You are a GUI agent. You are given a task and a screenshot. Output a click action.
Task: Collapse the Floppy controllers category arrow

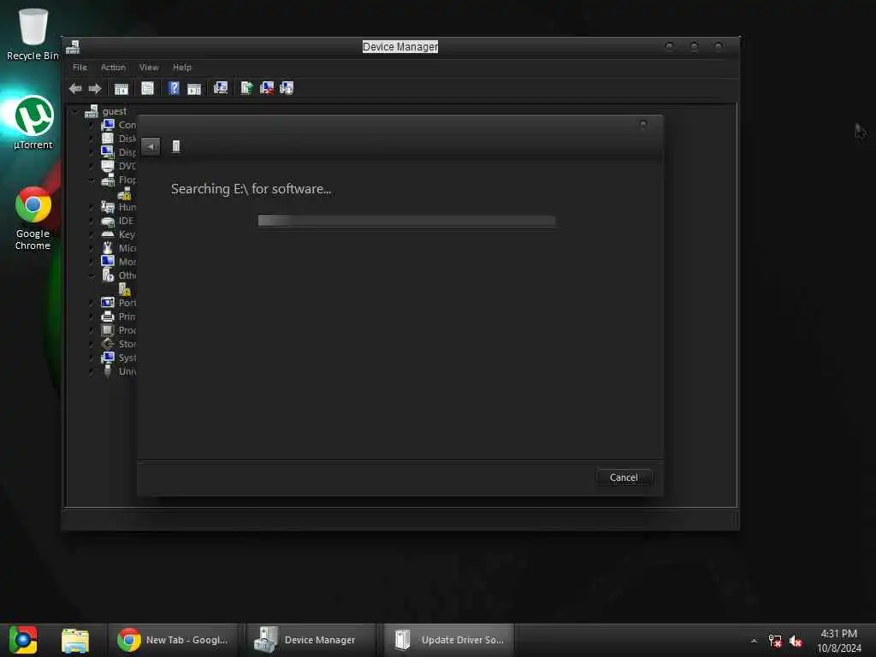pos(92,180)
